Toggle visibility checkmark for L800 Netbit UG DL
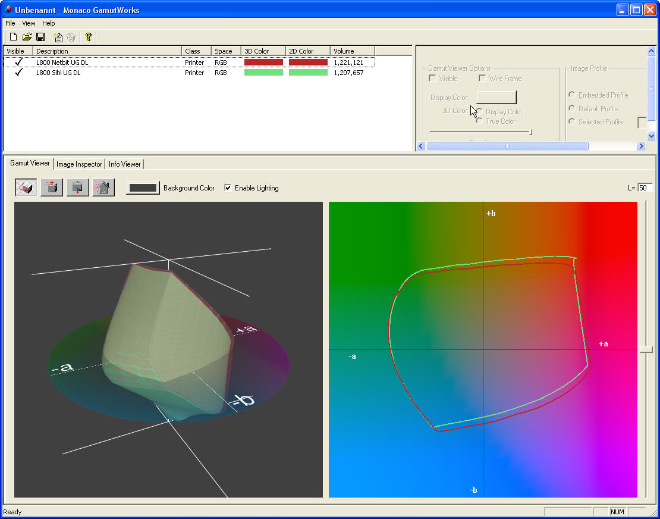The width and height of the screenshot is (660, 519). 18,62
